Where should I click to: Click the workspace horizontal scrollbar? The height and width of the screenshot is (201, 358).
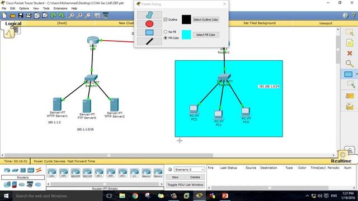[x=109, y=155]
